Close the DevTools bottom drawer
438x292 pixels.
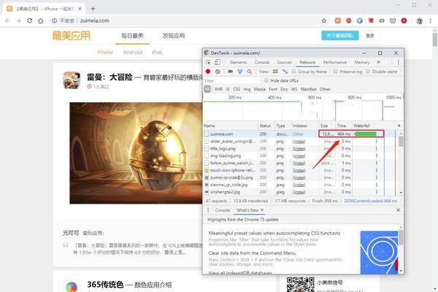click(399, 210)
